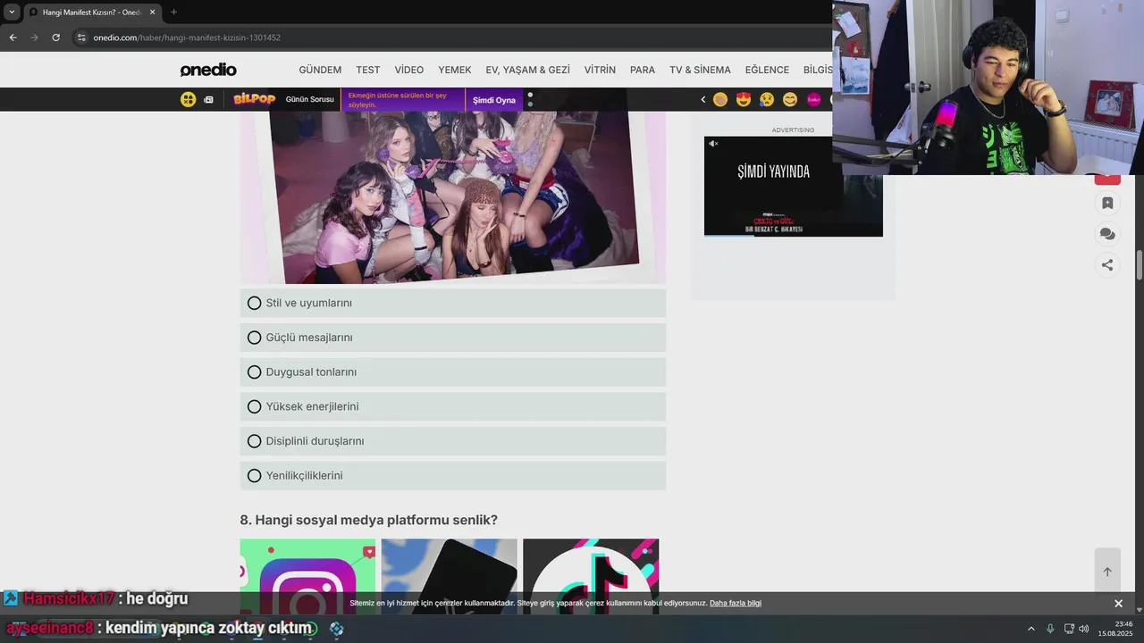The image size is (1144, 643).
Task: Click the Bilpop slide indicator dots
Action: (530, 99)
